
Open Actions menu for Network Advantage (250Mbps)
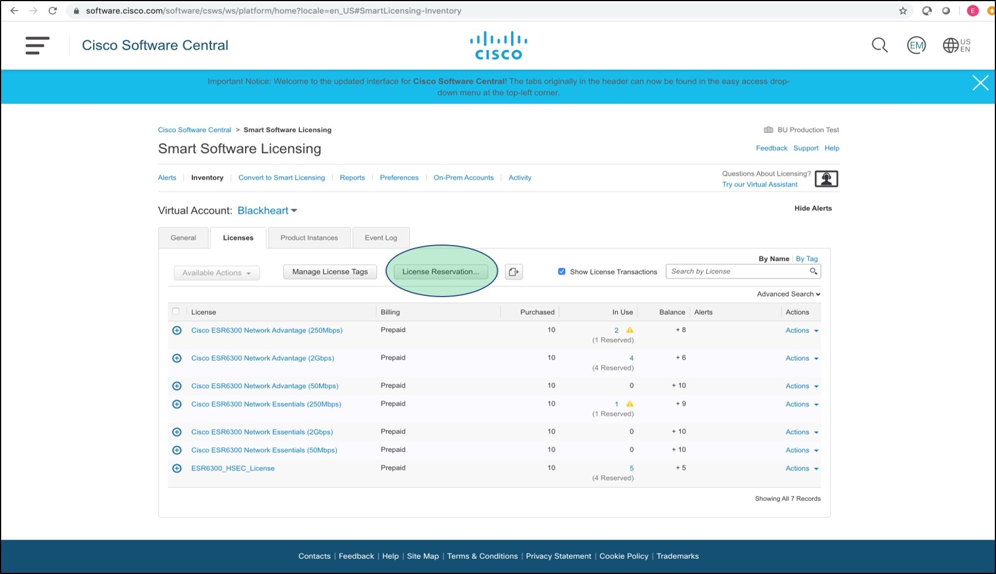(x=802, y=330)
